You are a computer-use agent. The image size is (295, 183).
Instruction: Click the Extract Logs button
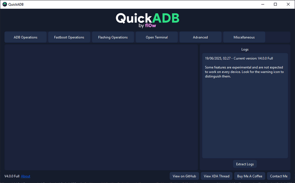tap(245, 164)
